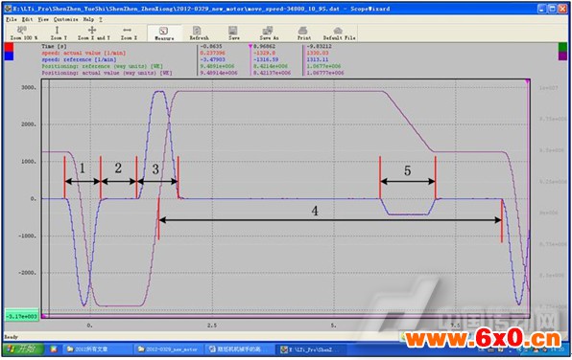Image resolution: width=572 pixels, height=360 pixels.
Task: Open the View menu
Action: click(x=43, y=19)
